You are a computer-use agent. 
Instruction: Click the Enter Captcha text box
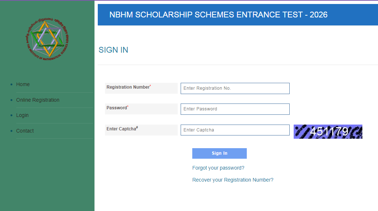[x=235, y=130]
